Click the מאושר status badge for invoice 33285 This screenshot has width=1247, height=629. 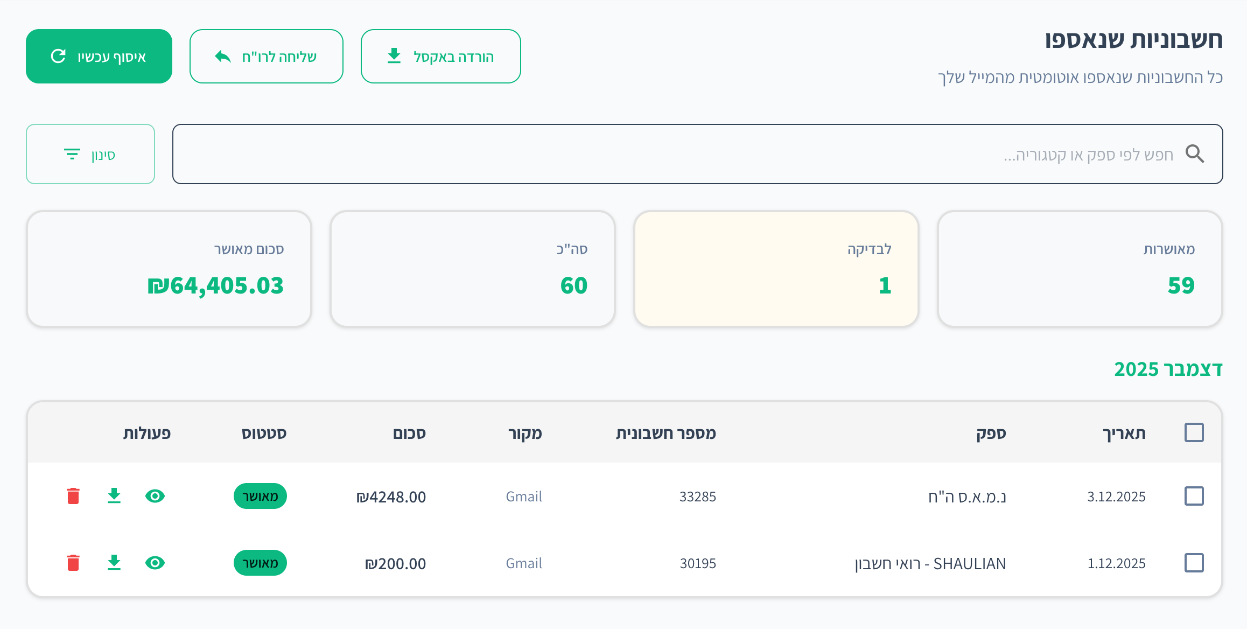260,496
